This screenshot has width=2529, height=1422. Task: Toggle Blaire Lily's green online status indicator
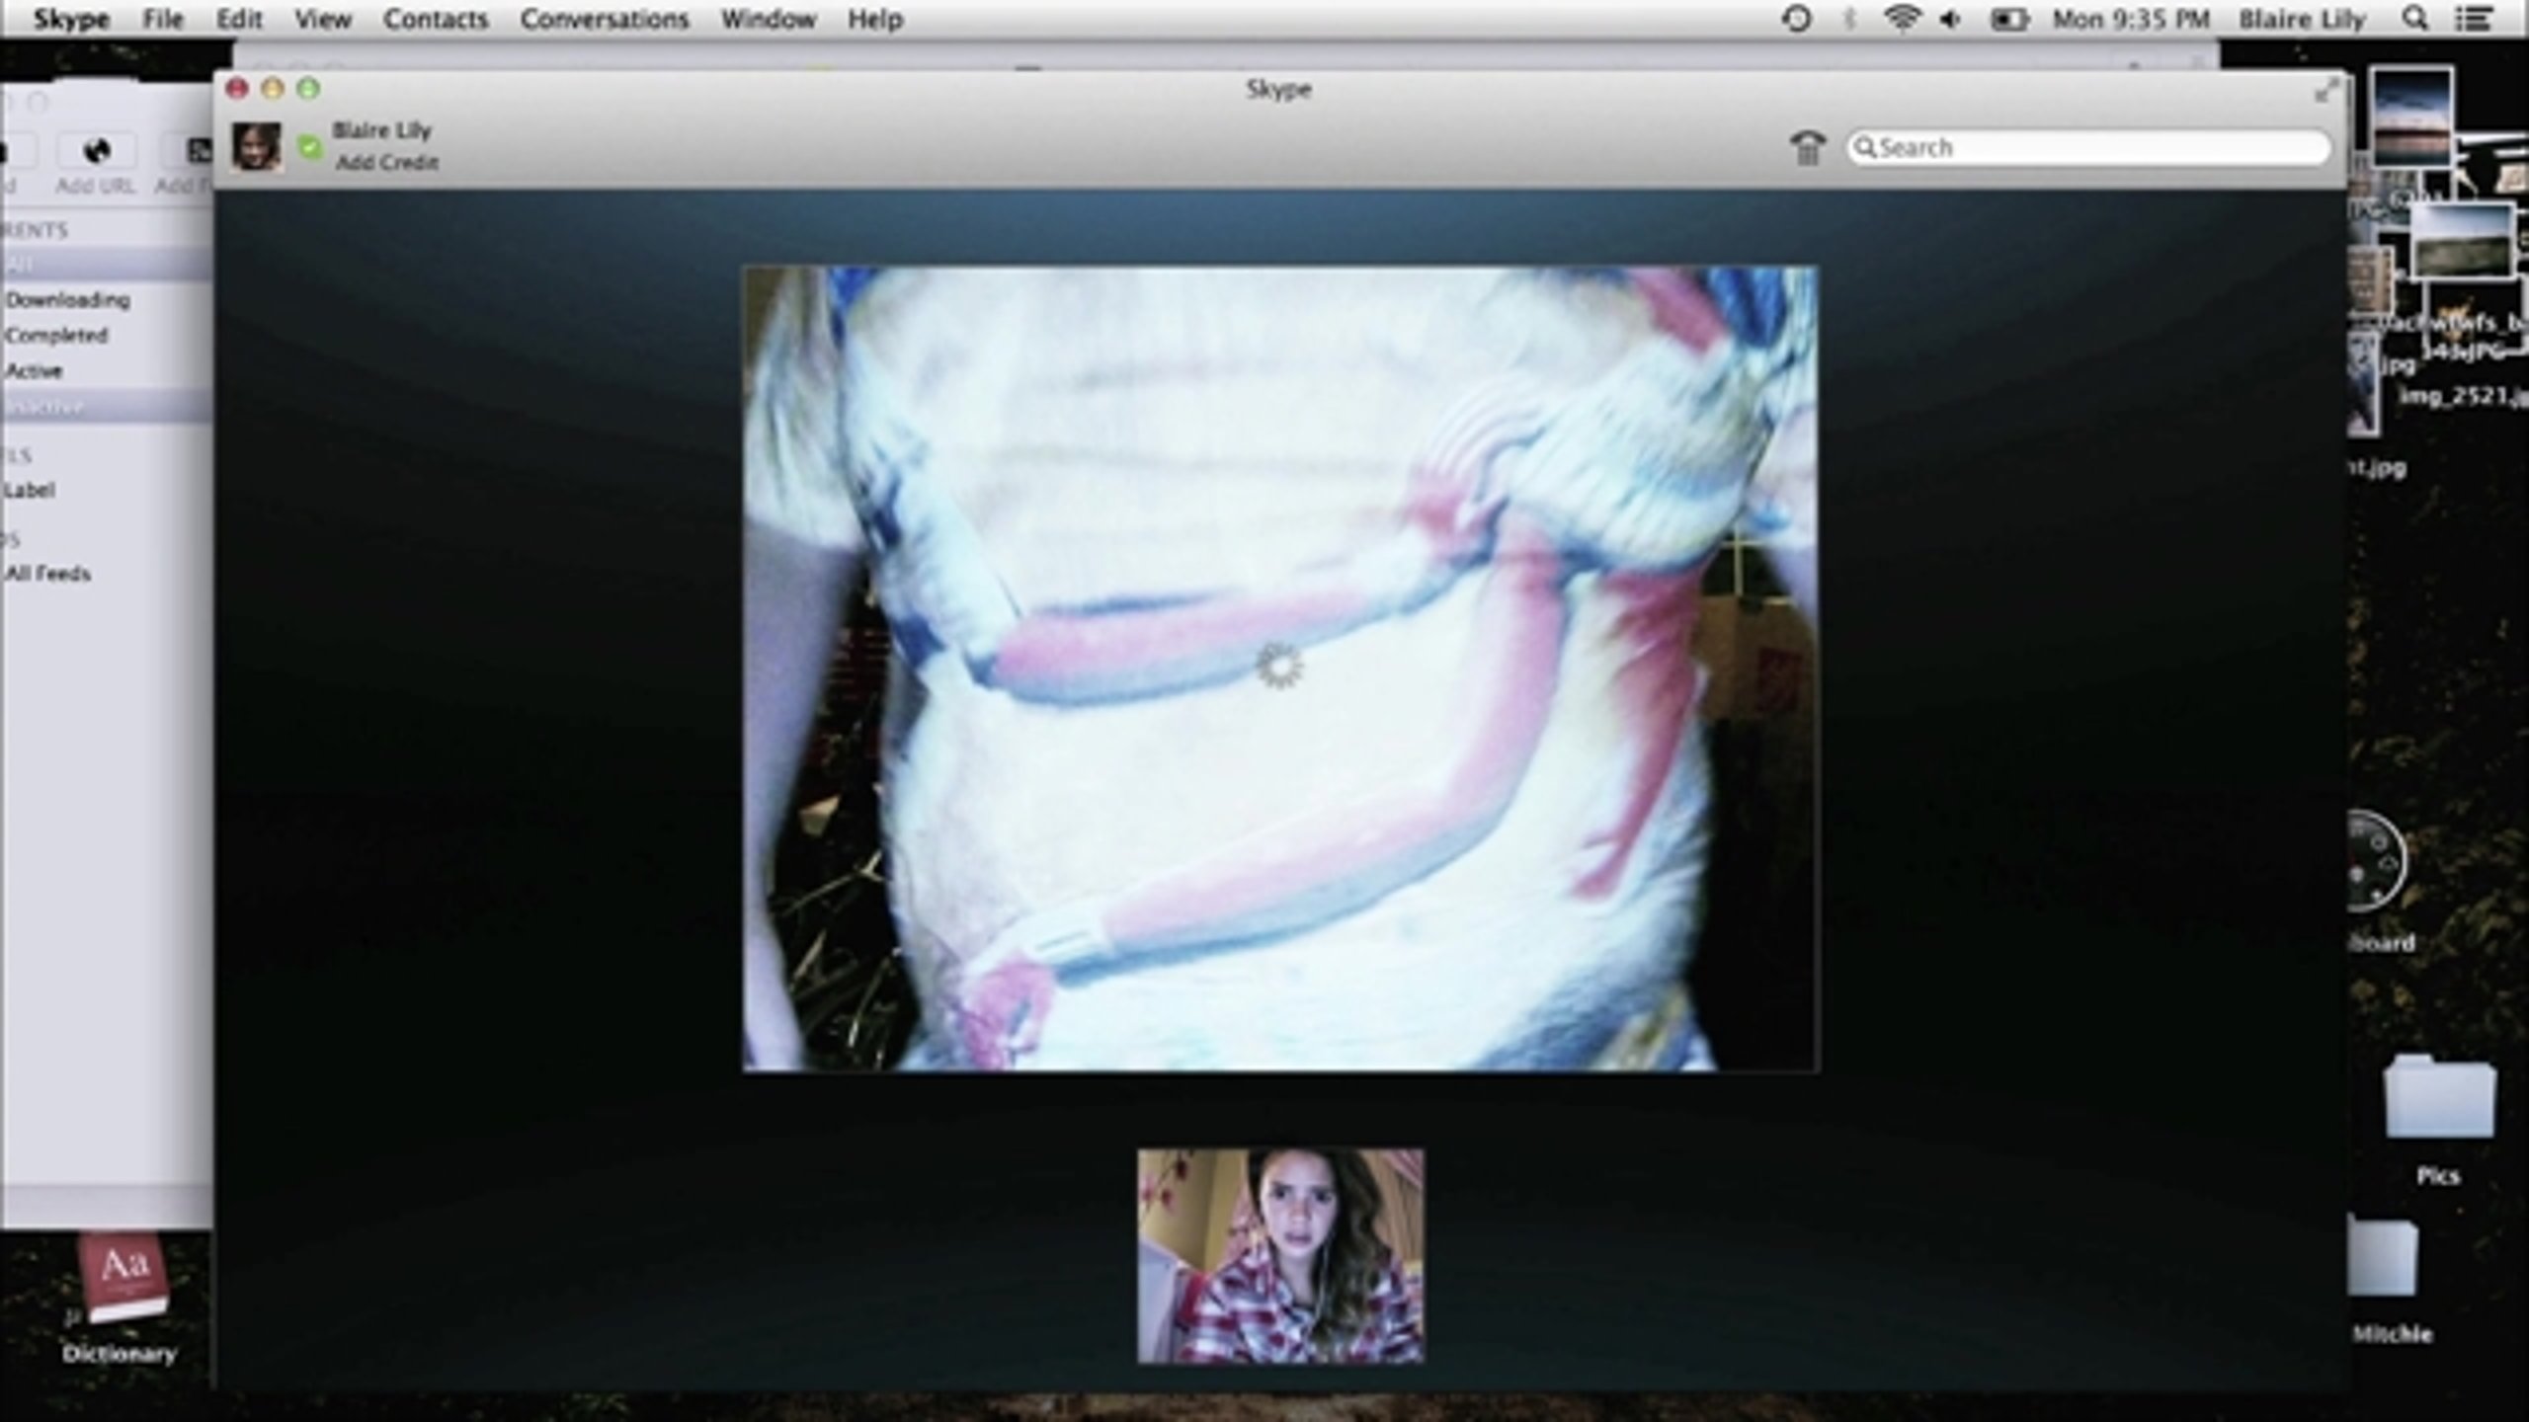[x=310, y=148]
